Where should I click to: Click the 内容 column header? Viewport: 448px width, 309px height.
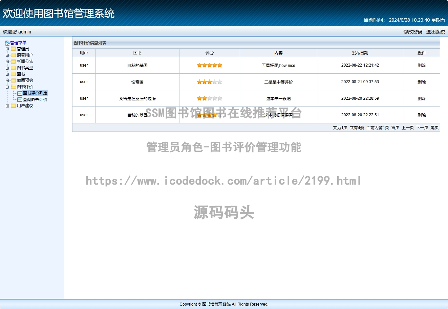point(278,53)
